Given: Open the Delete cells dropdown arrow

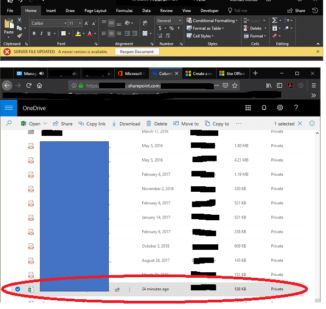Looking at the screenshot, I should click(265, 28).
